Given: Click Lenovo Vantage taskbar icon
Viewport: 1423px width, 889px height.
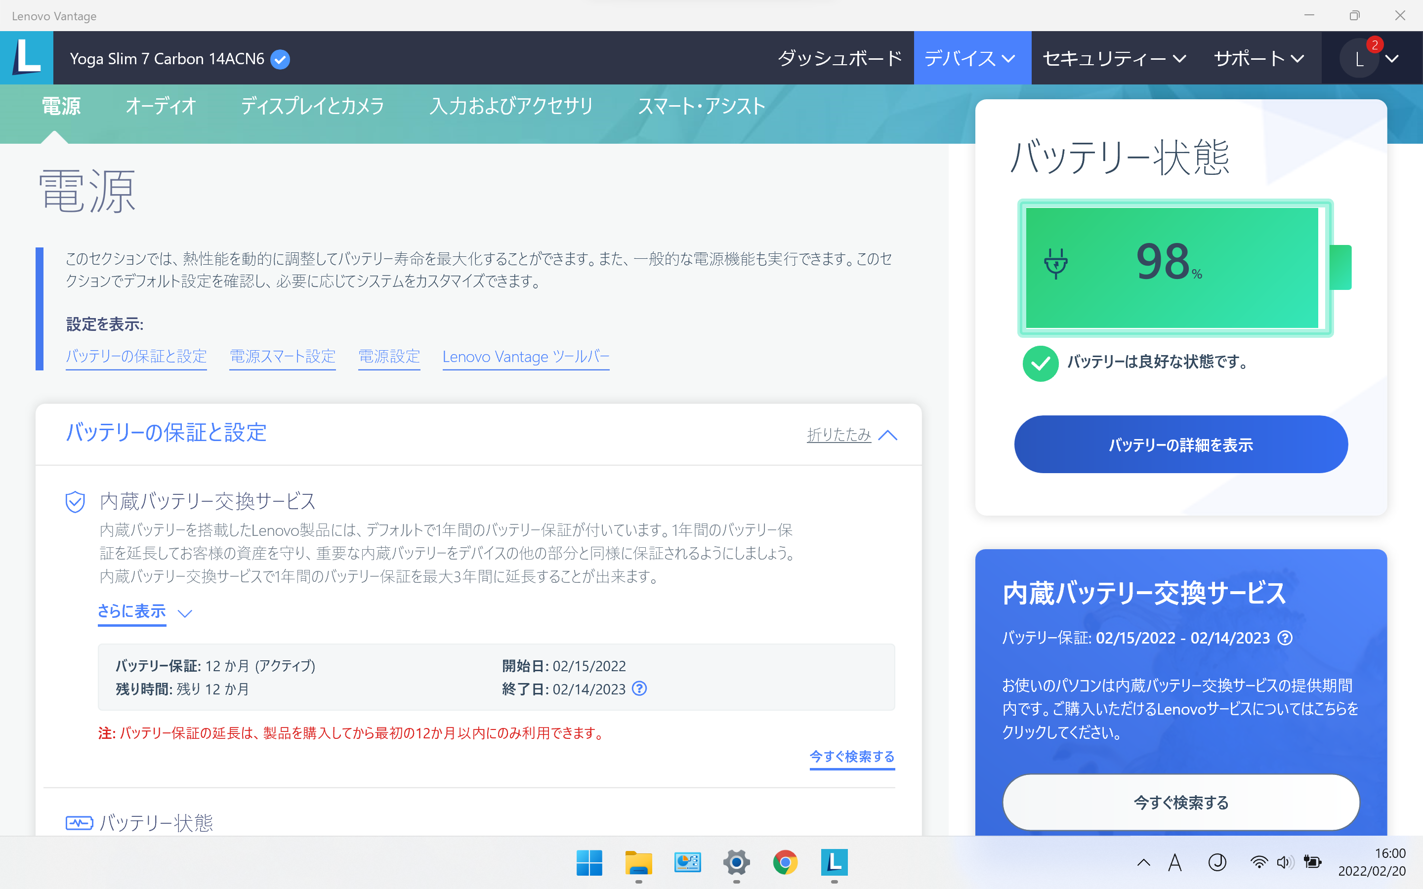Looking at the screenshot, I should pos(835,862).
